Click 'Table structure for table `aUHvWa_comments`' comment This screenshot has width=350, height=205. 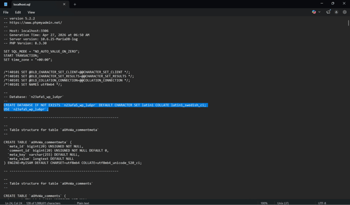[48, 183]
